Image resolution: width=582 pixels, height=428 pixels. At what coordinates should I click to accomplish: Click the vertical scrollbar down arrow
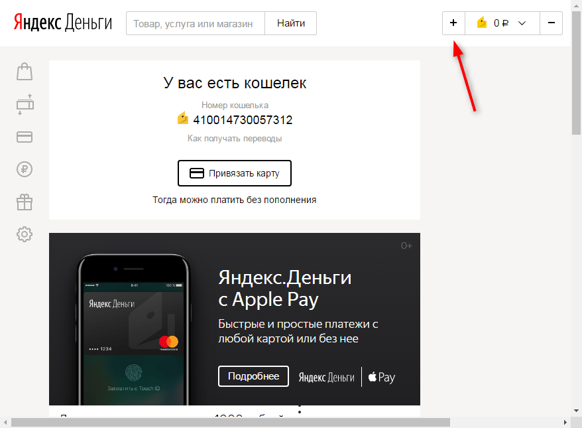click(x=577, y=411)
